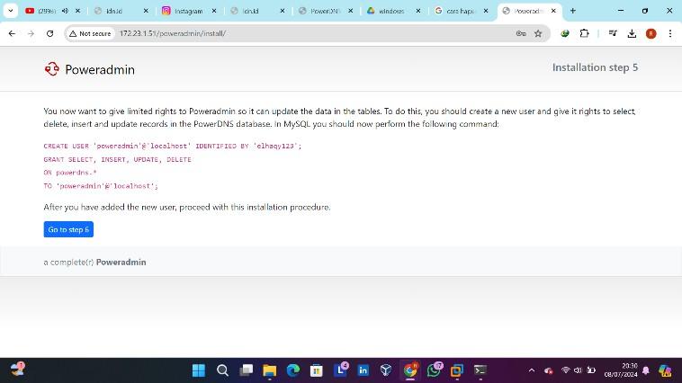The height and width of the screenshot is (383, 682).
Task: Click the ON powerdns.* line
Action: pos(70,173)
